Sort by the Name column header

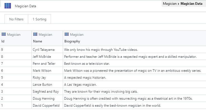pyautogui.click(x=38, y=41)
